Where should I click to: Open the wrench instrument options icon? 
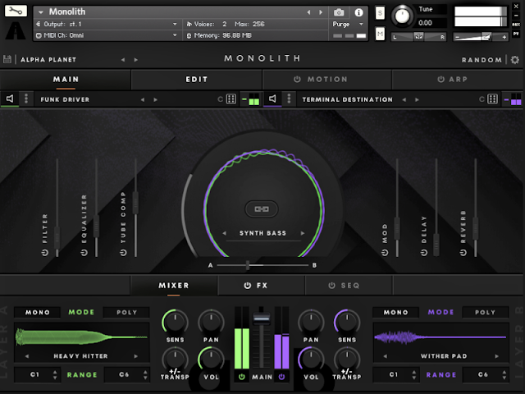16,11
